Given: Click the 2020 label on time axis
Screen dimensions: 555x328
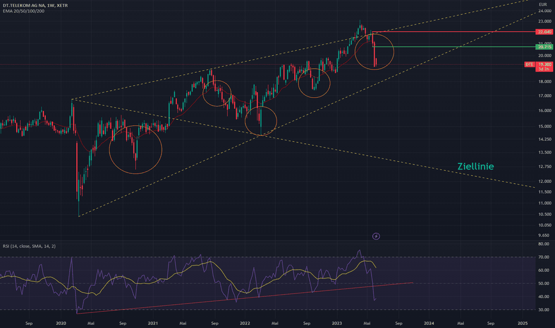Looking at the screenshot, I should pos(61,323).
